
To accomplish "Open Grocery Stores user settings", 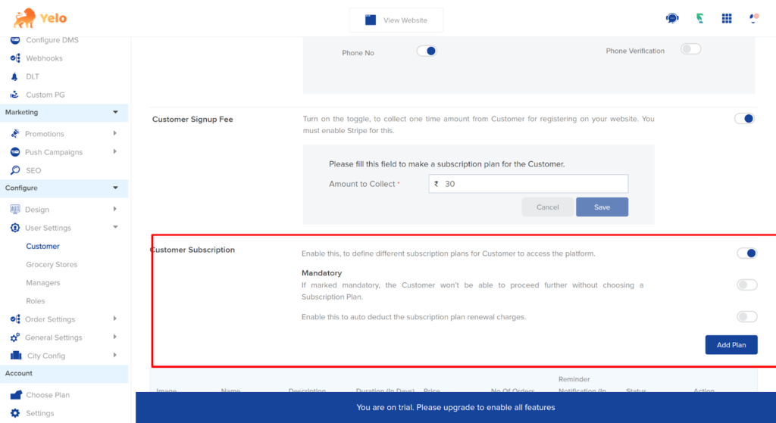I will click(52, 264).
